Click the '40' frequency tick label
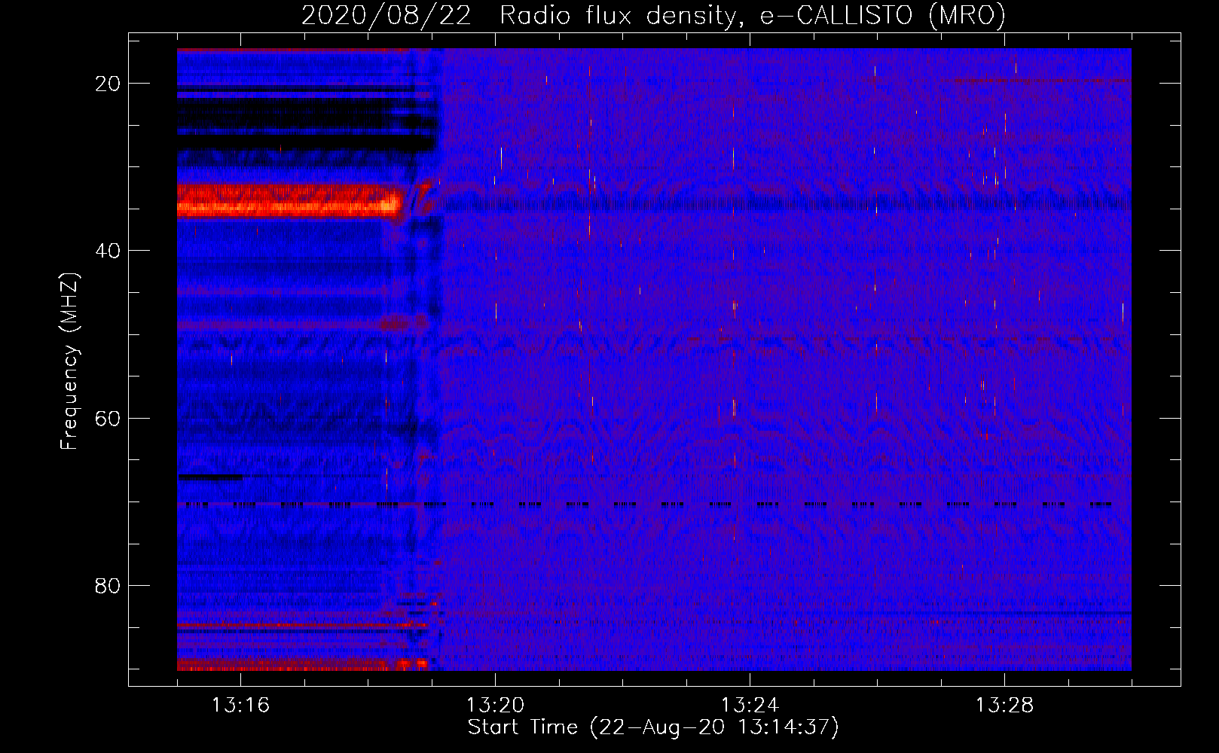Image resolution: width=1219 pixels, height=753 pixels. (x=108, y=251)
